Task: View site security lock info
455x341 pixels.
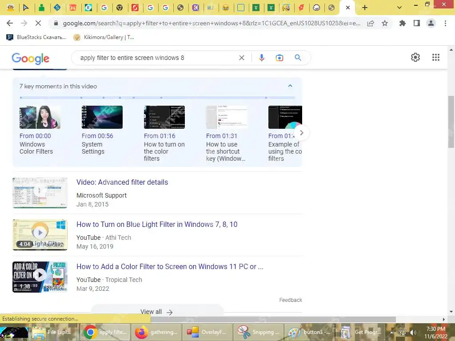Action: coord(56,24)
